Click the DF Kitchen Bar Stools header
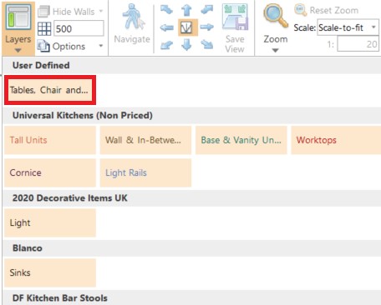Image resolution: width=381 pixels, height=305 pixels. click(192, 297)
